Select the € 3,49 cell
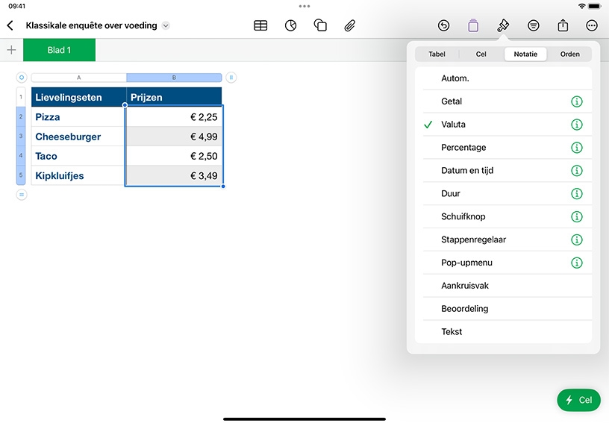Viewport: 609px width, 423px height. (174, 175)
